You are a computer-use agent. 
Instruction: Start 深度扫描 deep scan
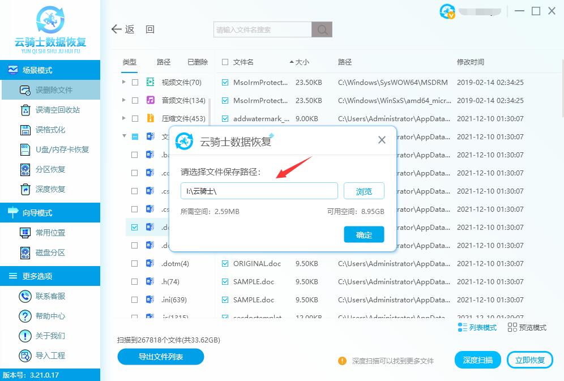478,360
